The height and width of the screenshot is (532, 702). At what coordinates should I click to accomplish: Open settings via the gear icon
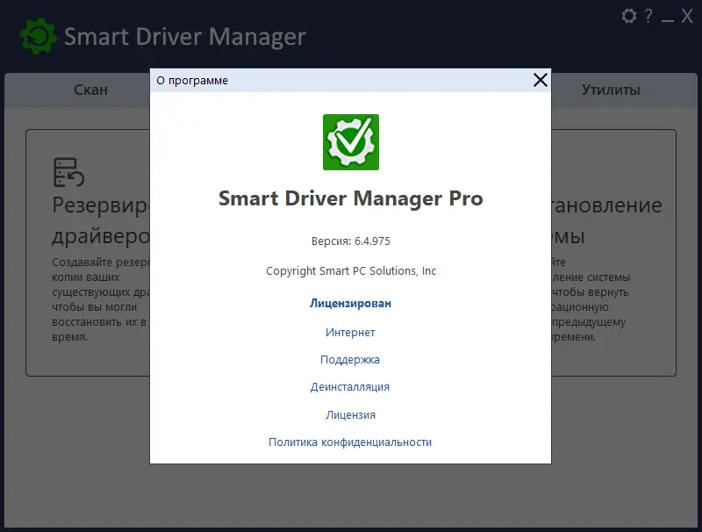628,15
